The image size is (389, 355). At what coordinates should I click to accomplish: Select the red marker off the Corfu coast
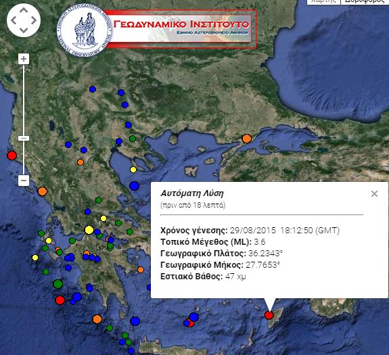(12, 156)
